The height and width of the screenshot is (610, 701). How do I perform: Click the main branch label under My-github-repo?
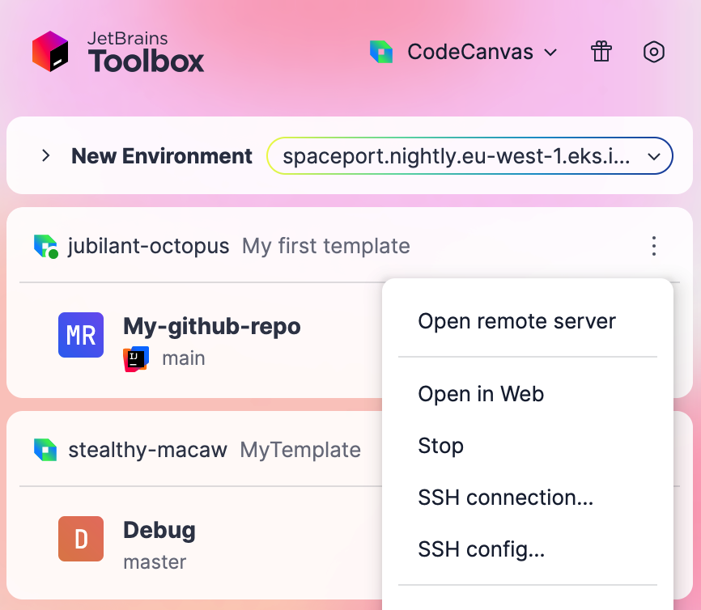pyautogui.click(x=184, y=358)
